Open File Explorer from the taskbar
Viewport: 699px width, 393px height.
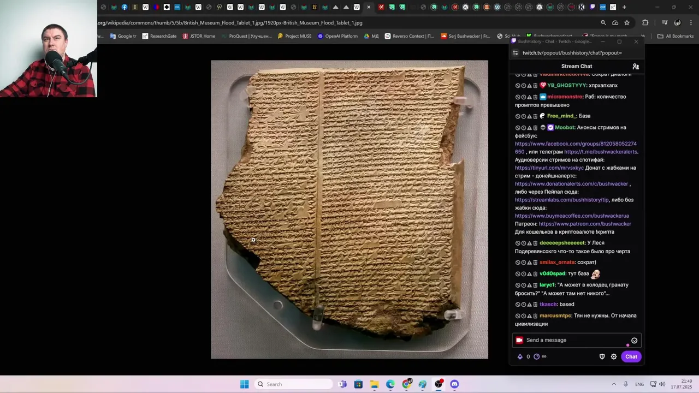click(374, 384)
